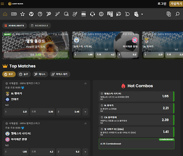Click jersey icon on Man City match time

click(x=23, y=128)
